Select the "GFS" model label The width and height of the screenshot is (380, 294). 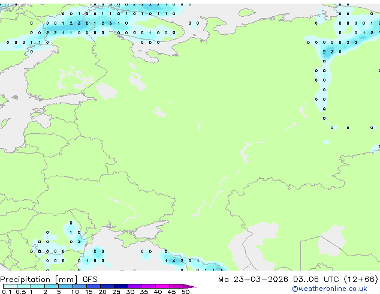[x=90, y=280]
